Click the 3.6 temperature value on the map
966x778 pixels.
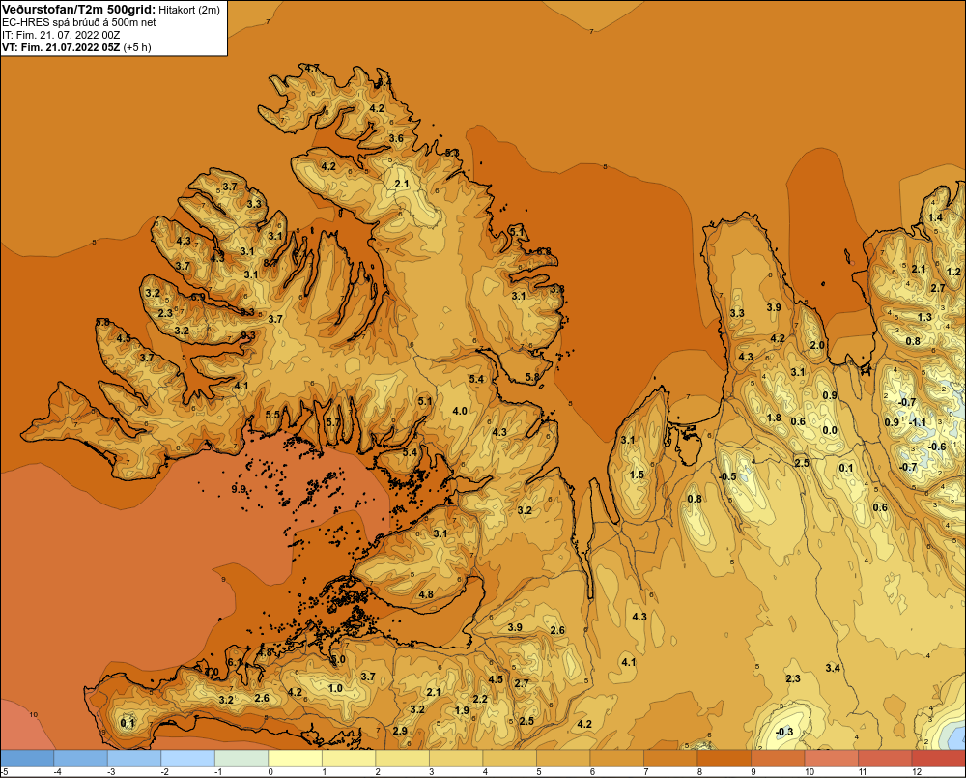click(396, 138)
